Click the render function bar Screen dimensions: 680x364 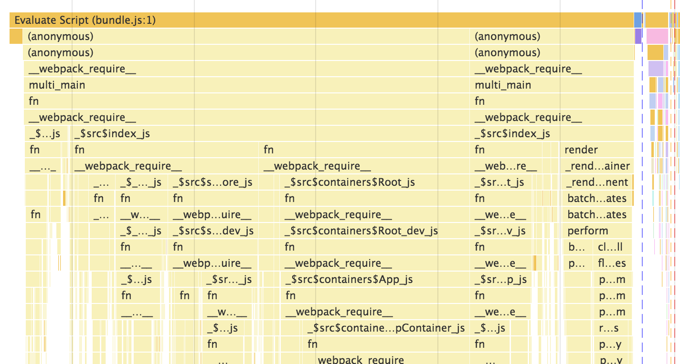tap(596, 150)
